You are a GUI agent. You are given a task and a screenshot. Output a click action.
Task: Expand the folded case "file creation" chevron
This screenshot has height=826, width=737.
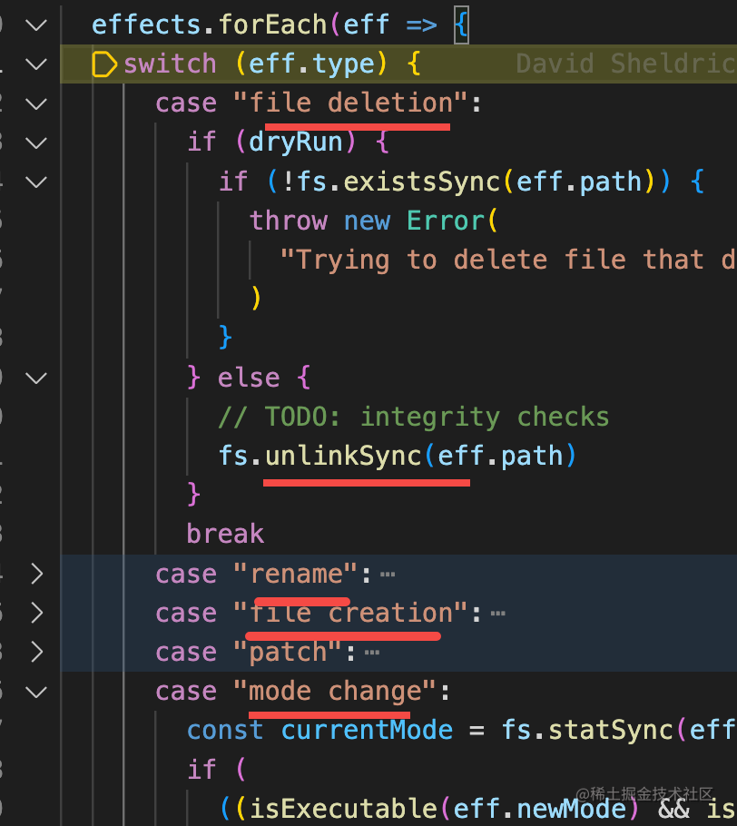coord(36,614)
